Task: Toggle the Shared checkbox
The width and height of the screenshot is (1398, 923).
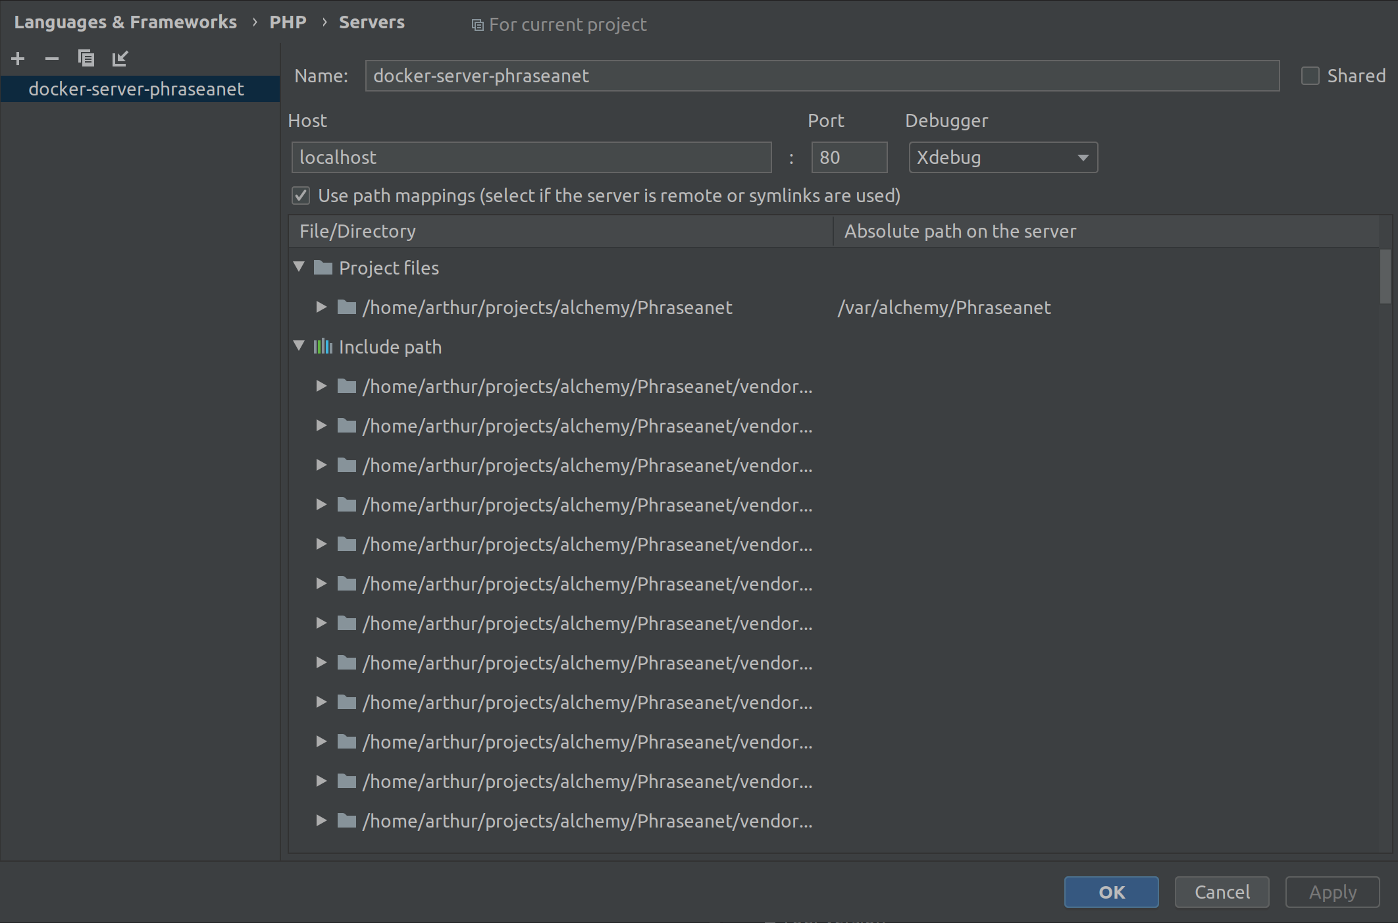Action: [x=1309, y=74]
